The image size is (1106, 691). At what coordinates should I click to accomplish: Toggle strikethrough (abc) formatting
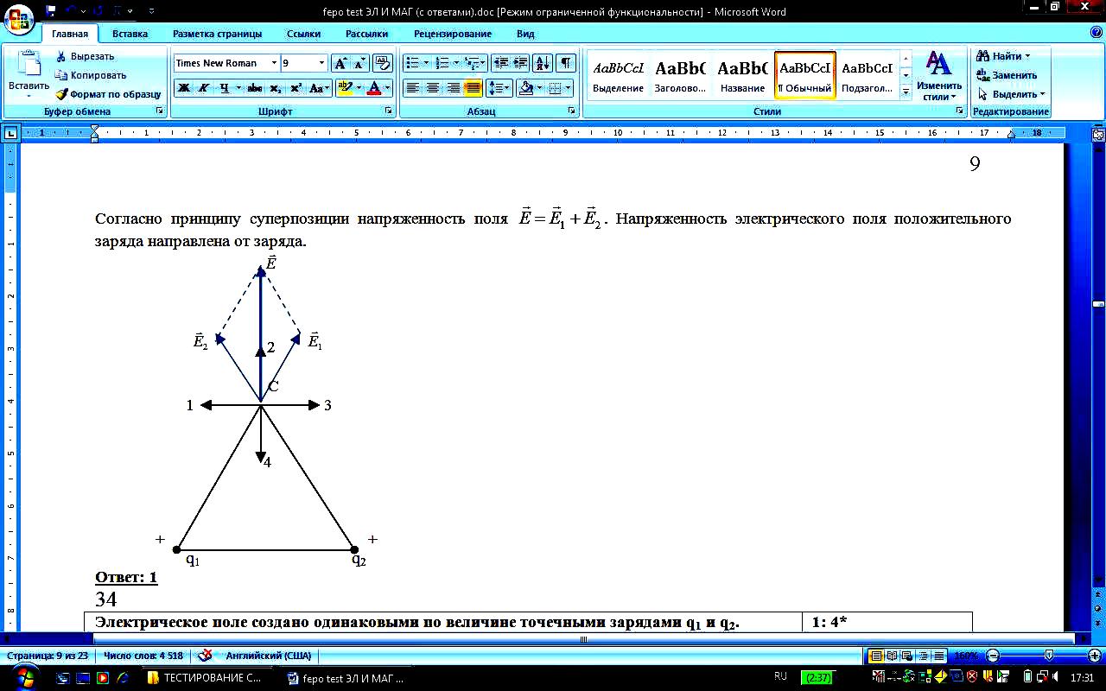pyautogui.click(x=254, y=88)
